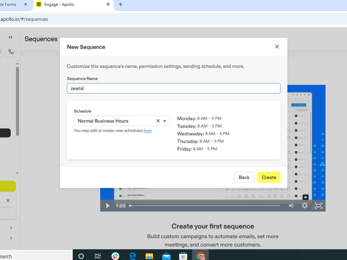Click the Sequences page heading
The image size is (347, 260).
click(41, 39)
